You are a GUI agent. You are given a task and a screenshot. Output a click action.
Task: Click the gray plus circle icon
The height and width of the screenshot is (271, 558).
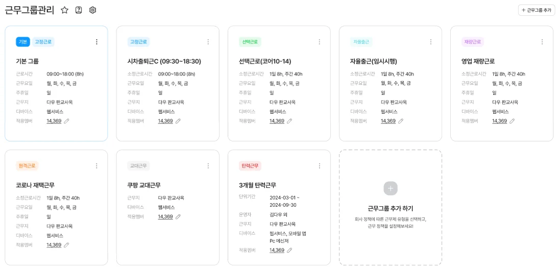(391, 188)
